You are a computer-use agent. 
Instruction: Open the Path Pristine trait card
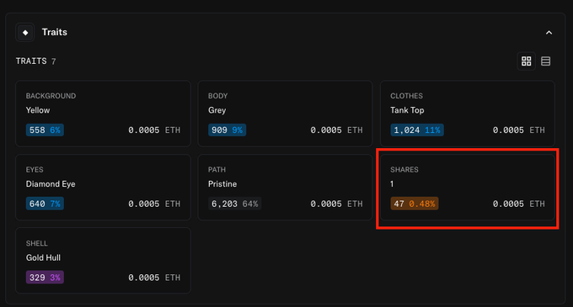[285, 188]
